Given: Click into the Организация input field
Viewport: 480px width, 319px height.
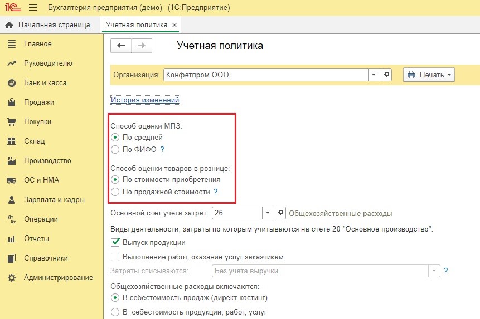Looking at the screenshot, I should pyautogui.click(x=265, y=75).
